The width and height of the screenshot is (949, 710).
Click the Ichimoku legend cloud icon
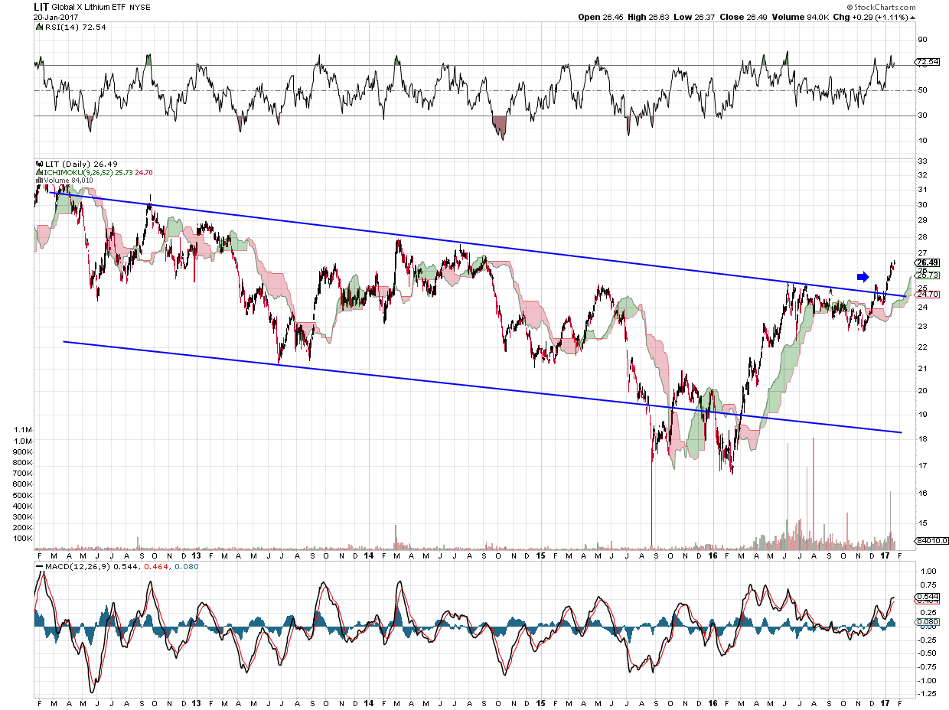coord(40,172)
